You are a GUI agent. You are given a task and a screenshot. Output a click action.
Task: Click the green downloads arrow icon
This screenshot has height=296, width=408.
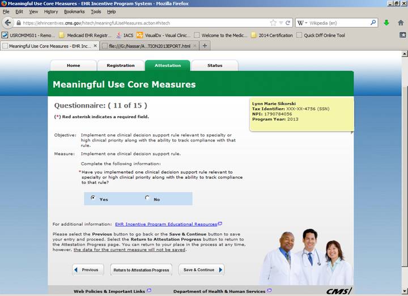point(386,23)
